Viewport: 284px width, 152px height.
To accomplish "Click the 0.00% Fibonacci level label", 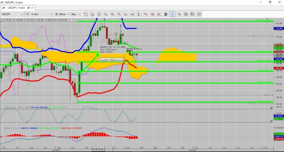I will click(265, 101).
